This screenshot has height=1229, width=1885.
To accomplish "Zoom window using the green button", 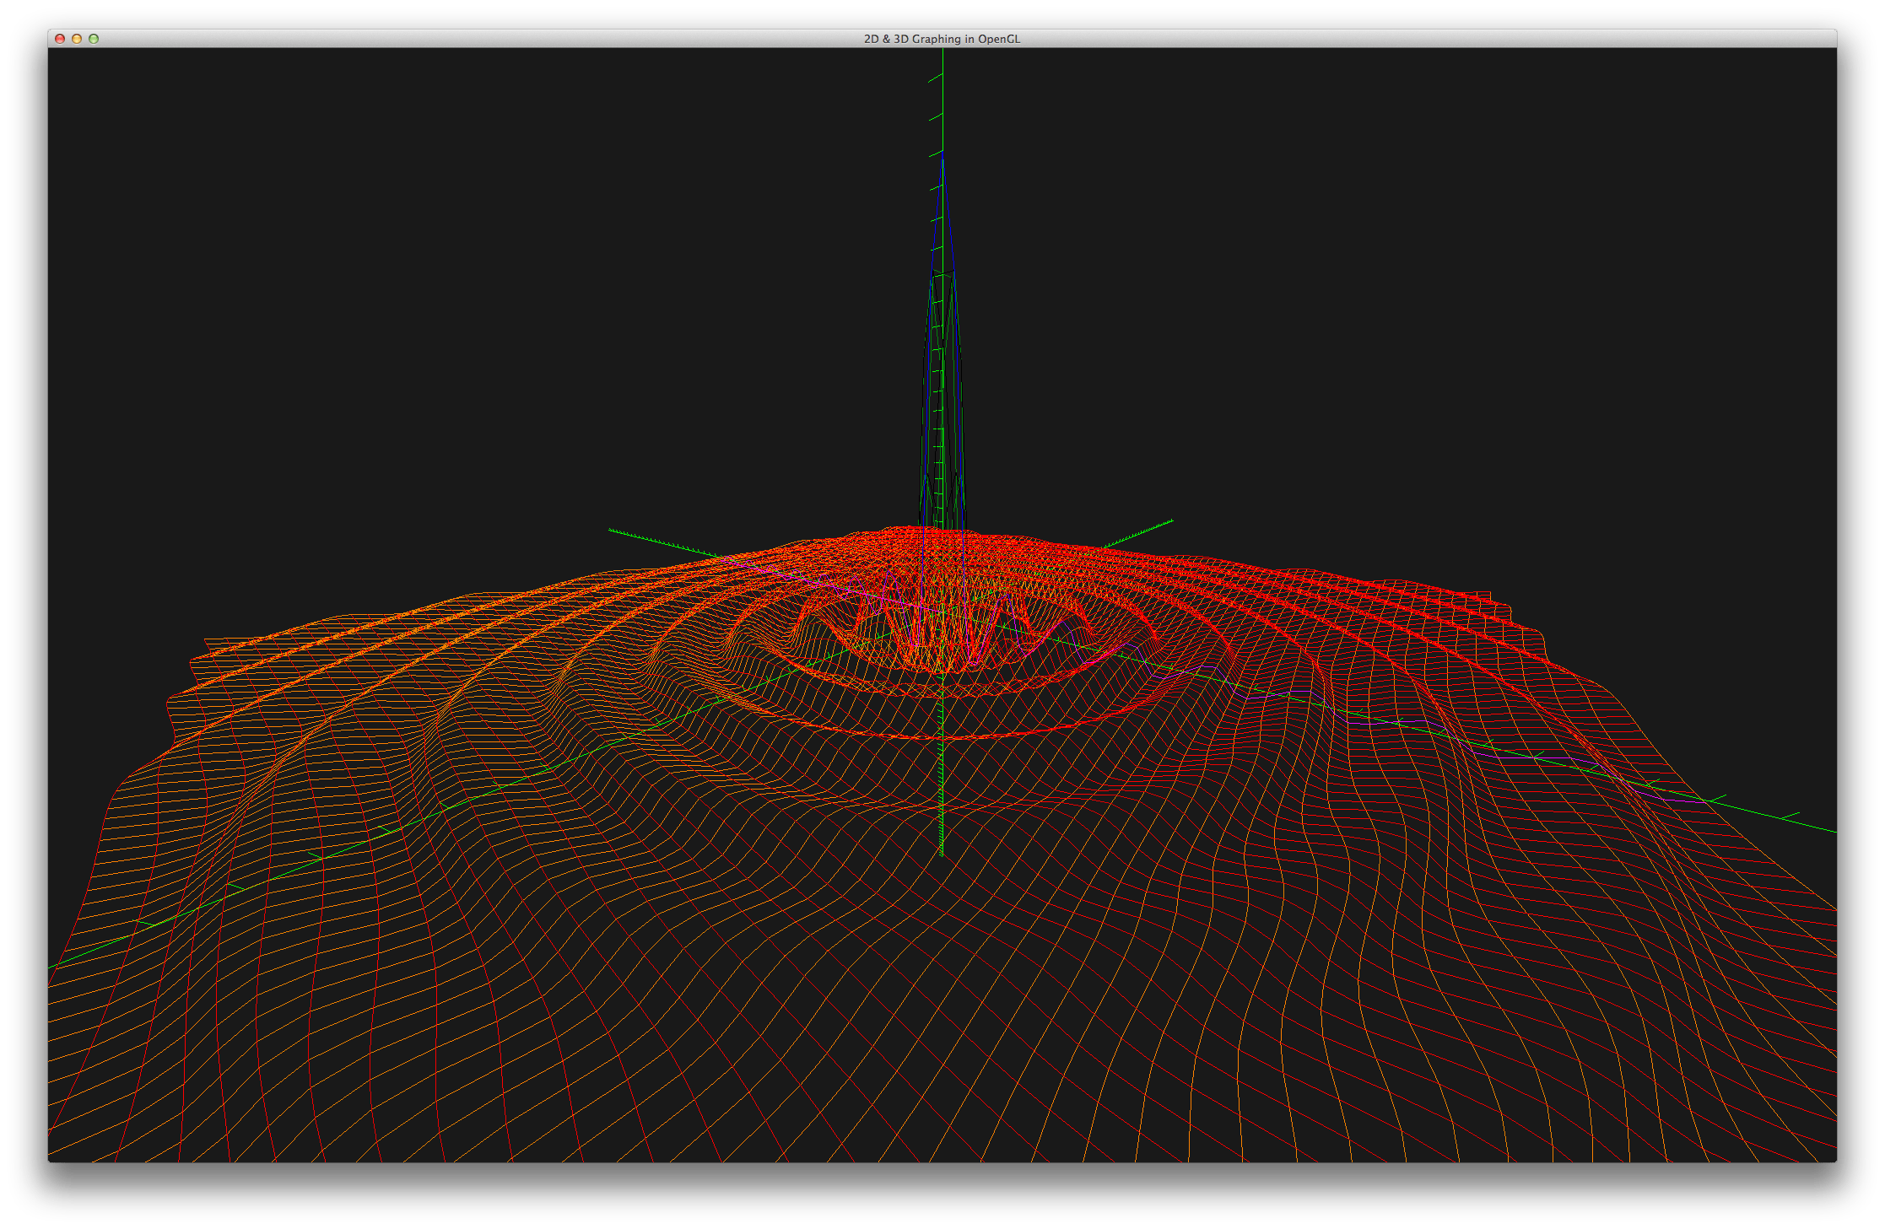I will [94, 39].
